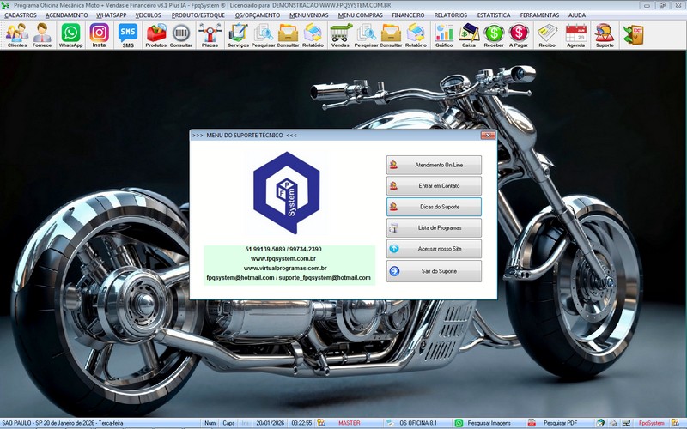Click the Atendimento On Line button

[x=434, y=165]
